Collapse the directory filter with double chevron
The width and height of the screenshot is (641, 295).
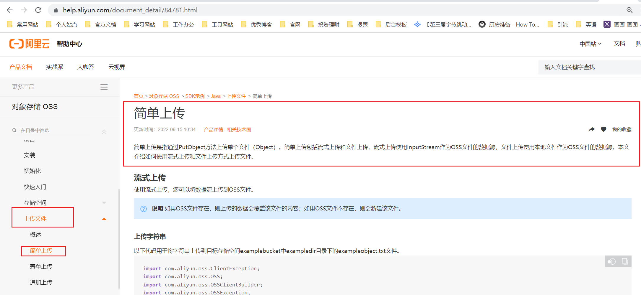coord(104,132)
